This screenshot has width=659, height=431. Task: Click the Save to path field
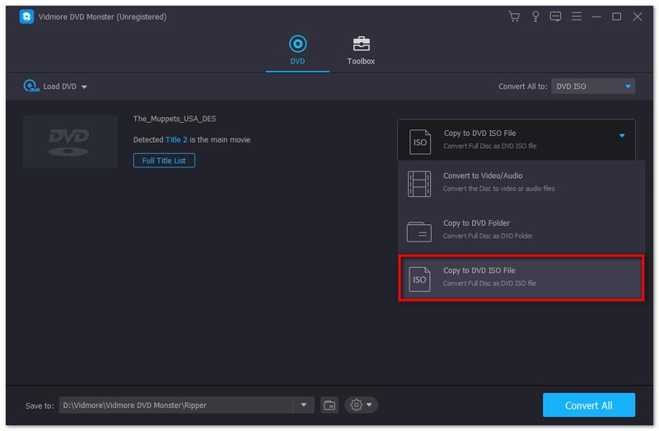pos(176,405)
